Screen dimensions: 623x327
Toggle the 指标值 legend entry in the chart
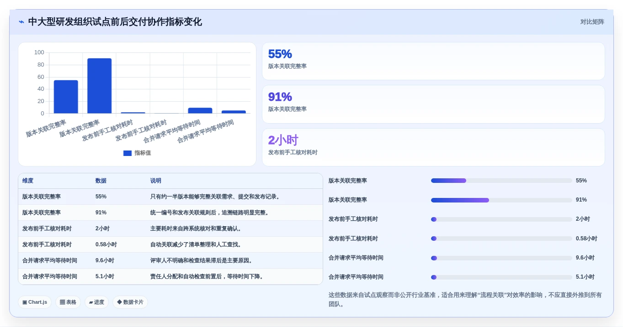[137, 153]
